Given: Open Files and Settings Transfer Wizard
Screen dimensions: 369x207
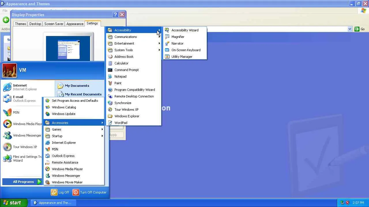Looking at the screenshot, I should (x=22, y=158).
